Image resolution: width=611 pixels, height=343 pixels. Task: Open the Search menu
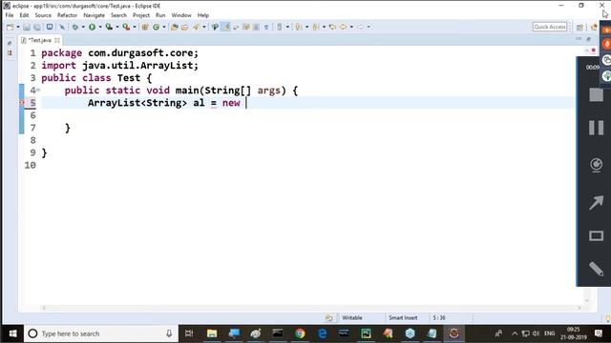pyautogui.click(x=118, y=15)
